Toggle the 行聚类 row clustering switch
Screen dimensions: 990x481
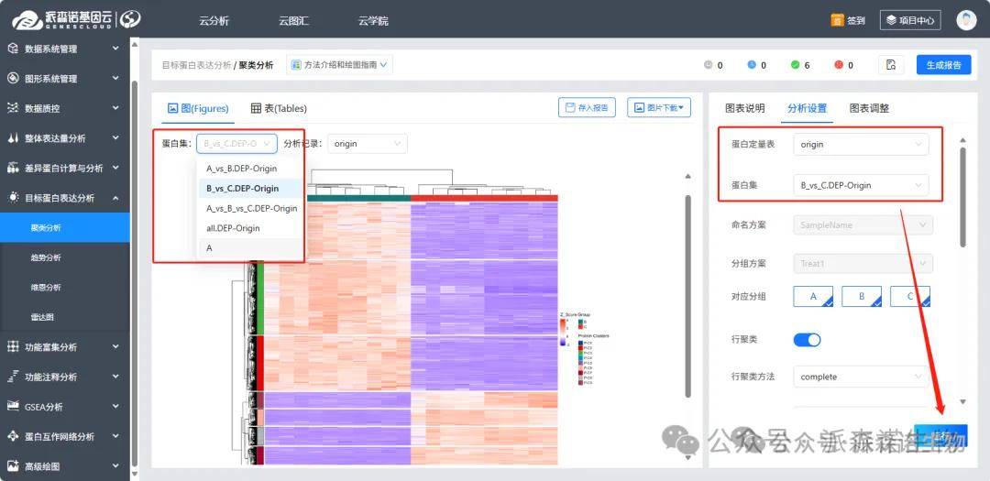807,340
